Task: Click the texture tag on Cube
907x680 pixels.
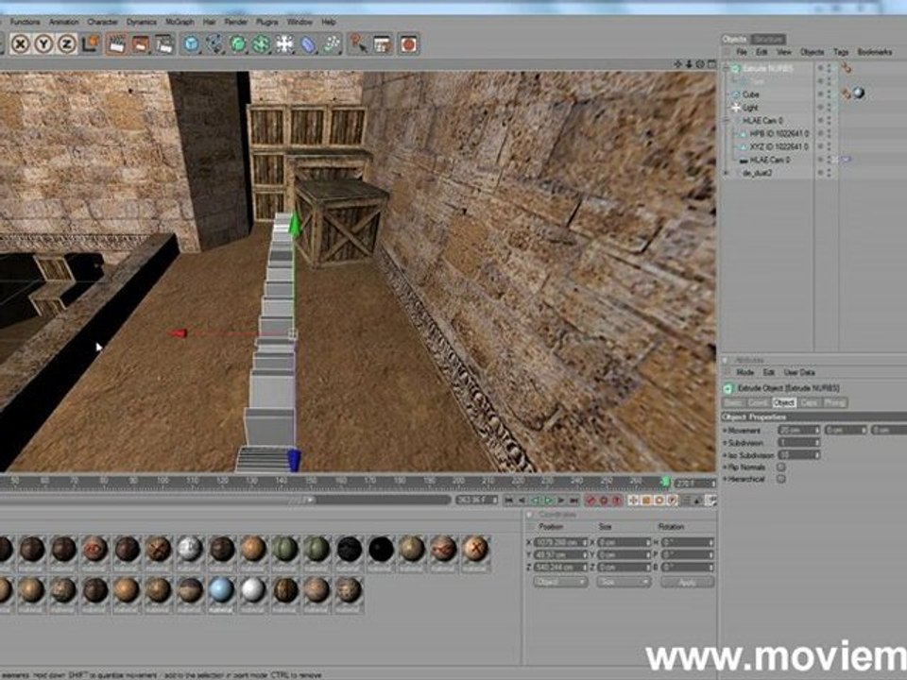Action: (x=859, y=93)
